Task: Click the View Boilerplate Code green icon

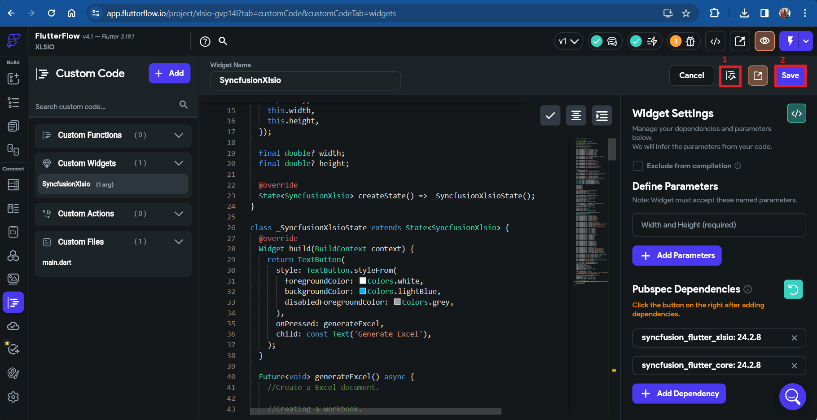Action: tap(797, 114)
